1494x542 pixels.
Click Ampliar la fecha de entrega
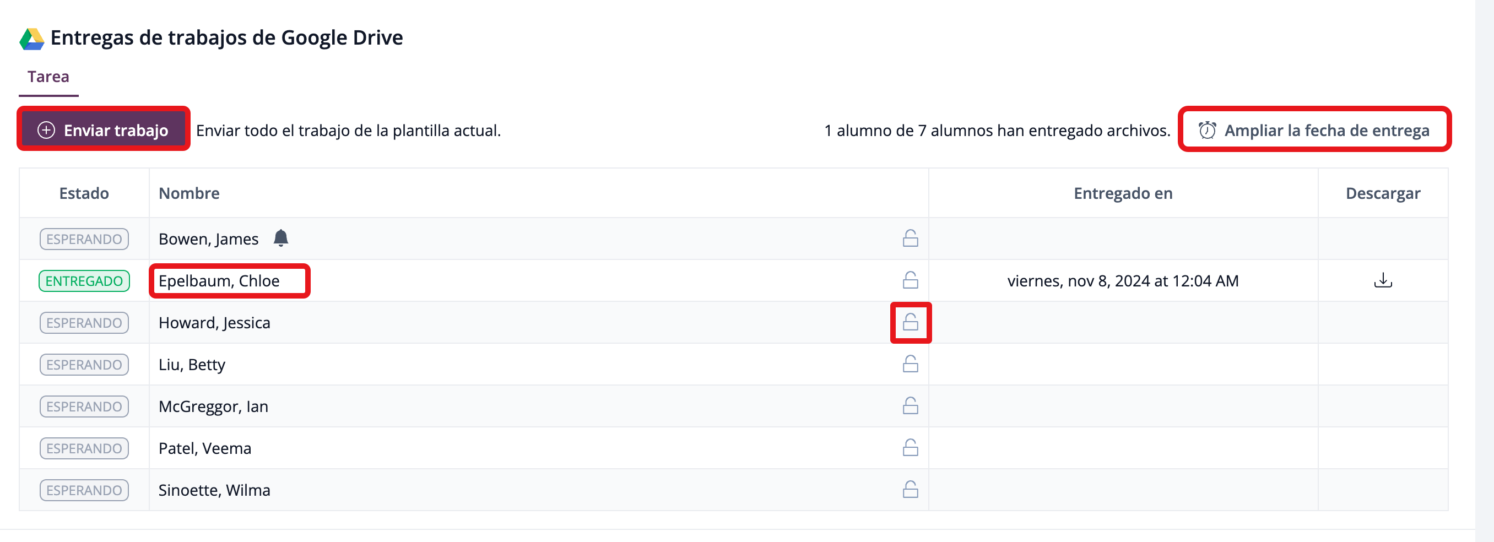point(1326,131)
